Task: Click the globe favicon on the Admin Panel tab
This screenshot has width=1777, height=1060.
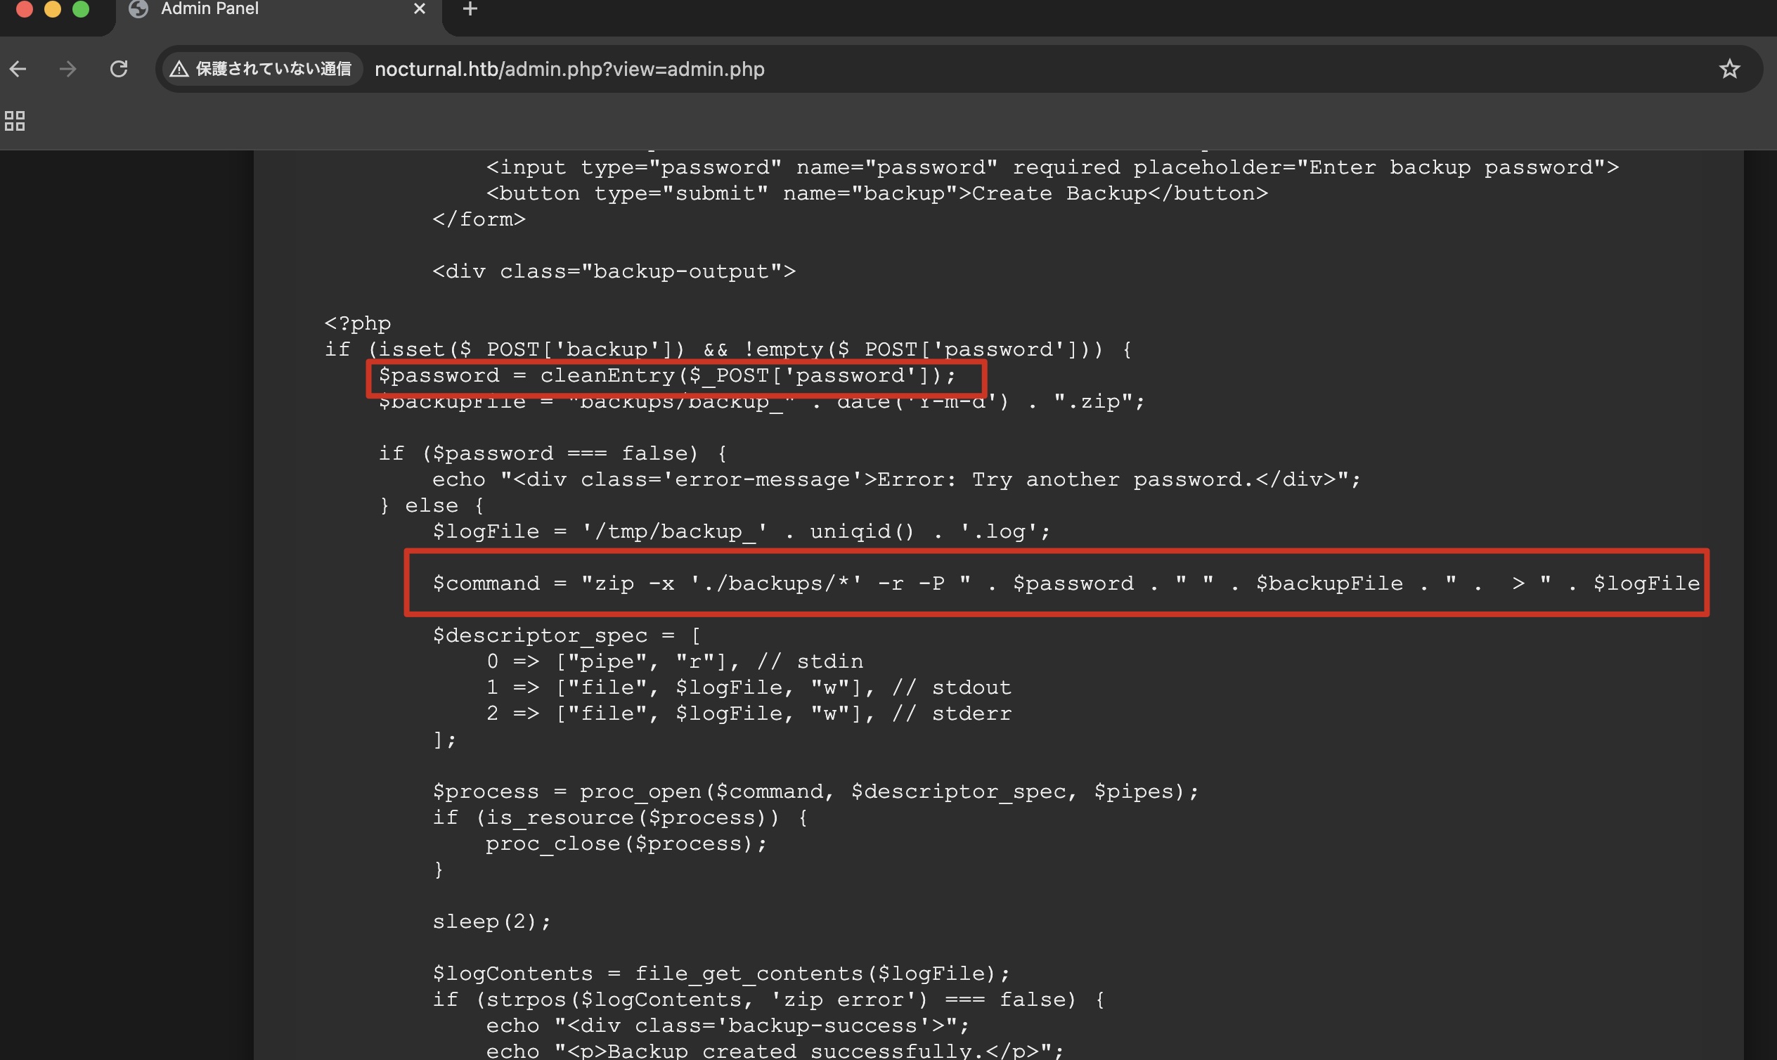Action: (138, 8)
